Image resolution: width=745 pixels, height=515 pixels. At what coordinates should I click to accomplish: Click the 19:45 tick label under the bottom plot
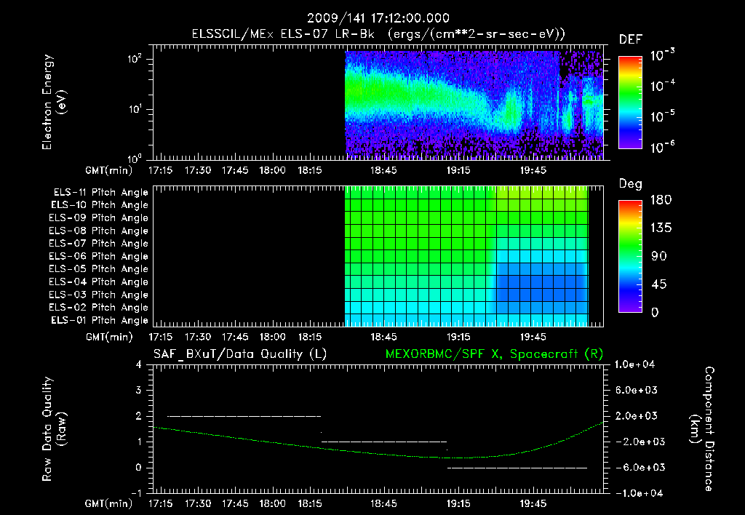click(x=533, y=503)
